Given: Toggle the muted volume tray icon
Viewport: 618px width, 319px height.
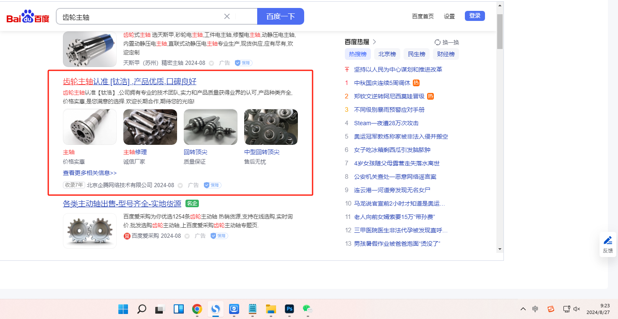Looking at the screenshot, I should [576, 309].
